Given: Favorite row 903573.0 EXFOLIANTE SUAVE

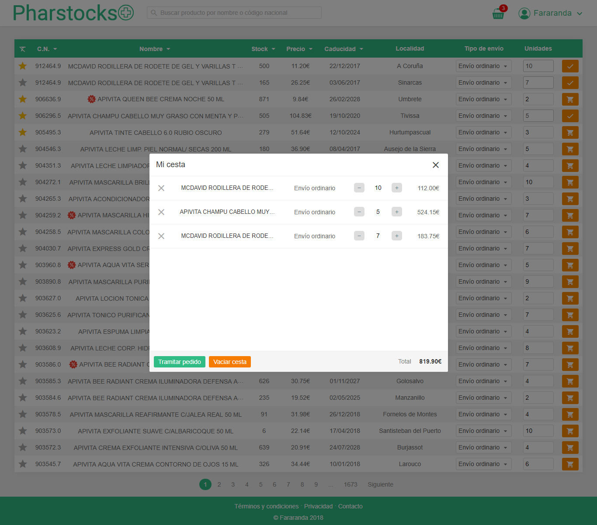Looking at the screenshot, I should point(23,431).
